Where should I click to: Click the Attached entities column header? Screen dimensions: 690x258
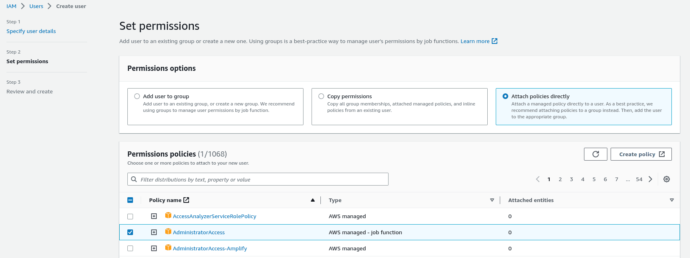(531, 200)
